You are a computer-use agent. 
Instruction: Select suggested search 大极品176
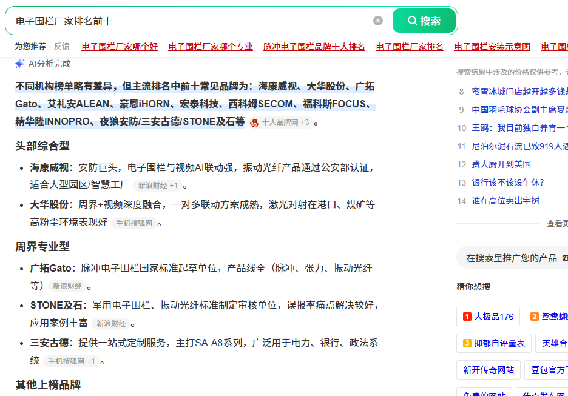pyautogui.click(x=488, y=317)
